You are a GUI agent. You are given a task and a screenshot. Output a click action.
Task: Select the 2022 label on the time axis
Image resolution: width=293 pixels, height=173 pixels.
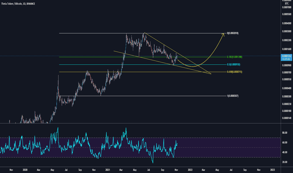click(x=190, y=170)
